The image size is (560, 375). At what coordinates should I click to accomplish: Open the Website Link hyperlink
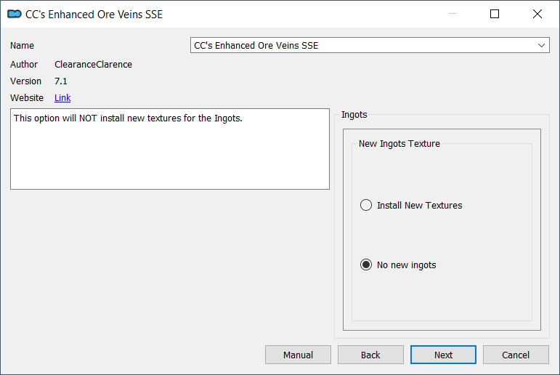(62, 98)
